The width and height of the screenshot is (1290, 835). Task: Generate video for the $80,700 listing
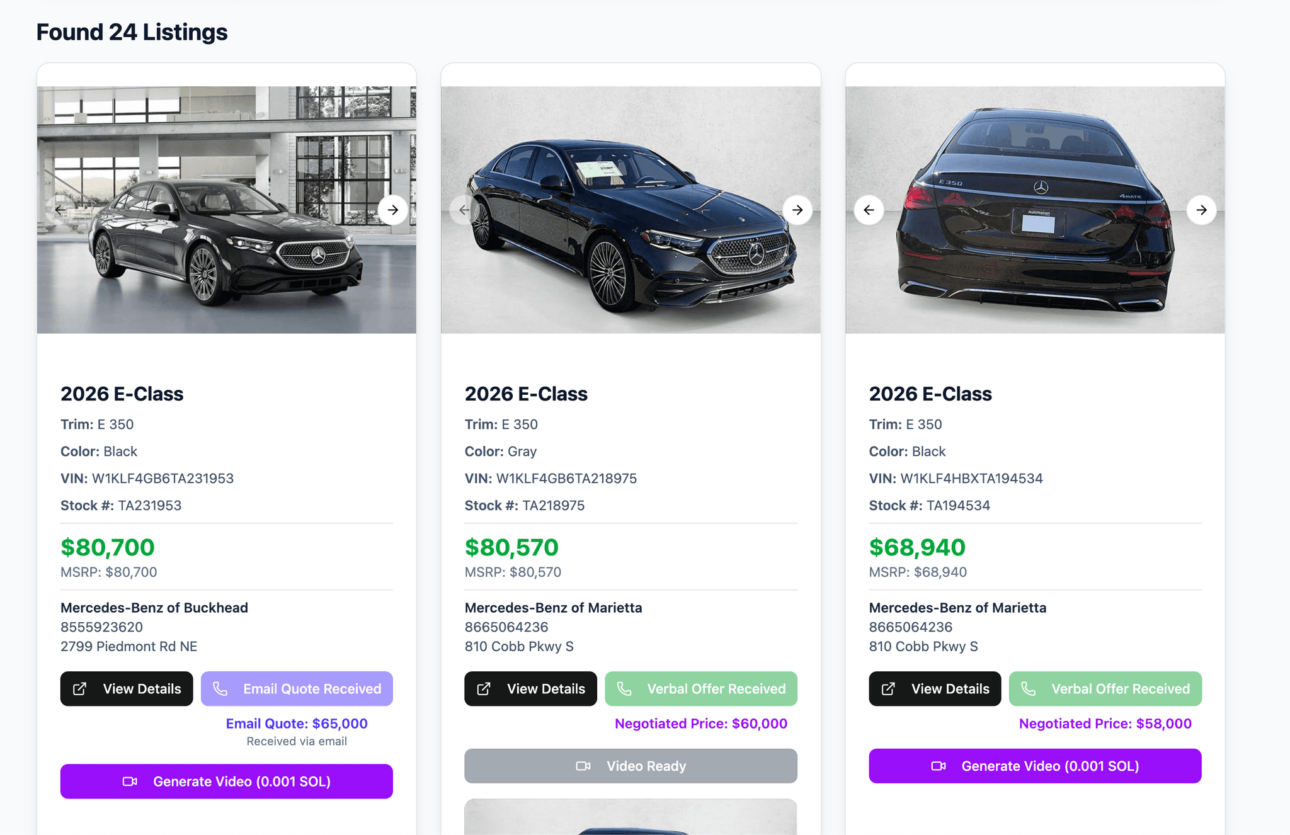(227, 781)
